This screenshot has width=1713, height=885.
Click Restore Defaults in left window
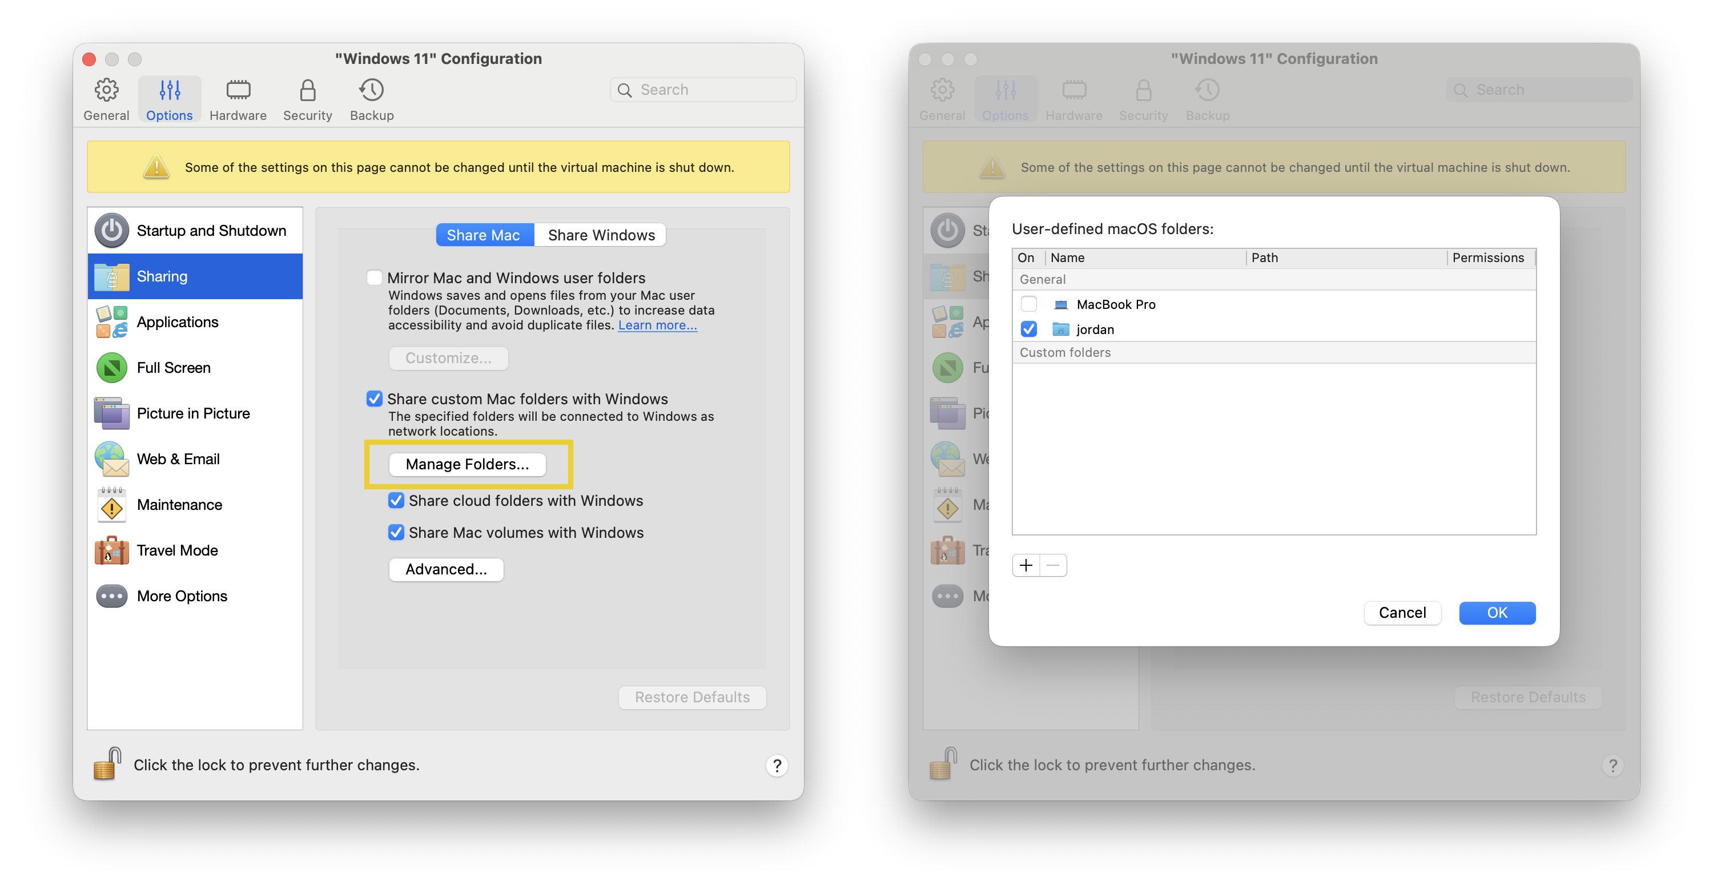692,697
